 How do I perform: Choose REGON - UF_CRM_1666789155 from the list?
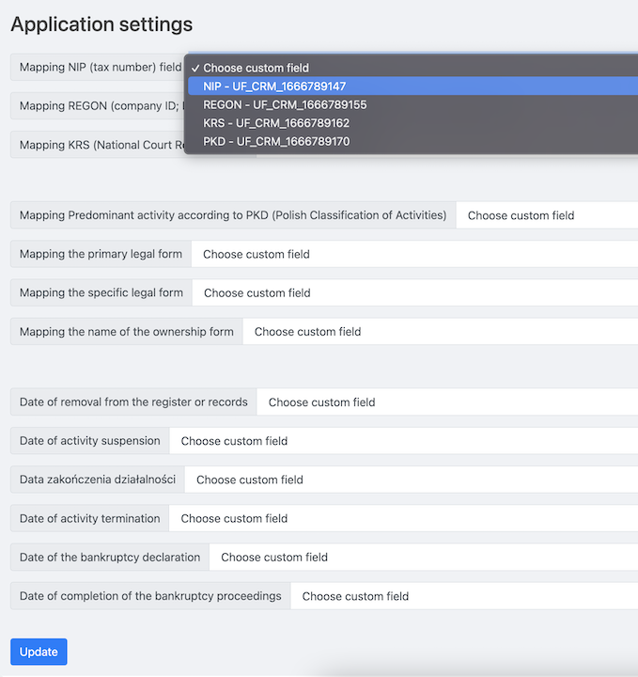coord(285,105)
